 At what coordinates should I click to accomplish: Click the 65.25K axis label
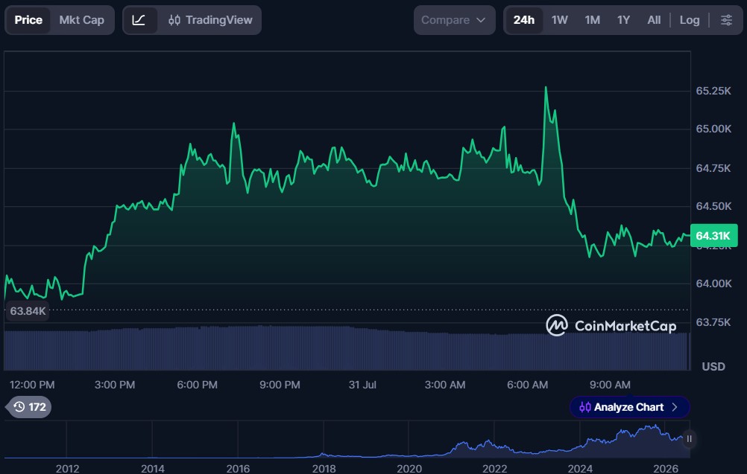point(713,91)
